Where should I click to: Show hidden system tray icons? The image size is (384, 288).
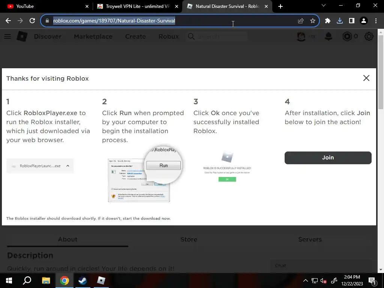305,280
